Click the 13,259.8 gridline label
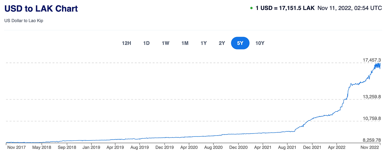Viewport: 387px width, 157px height. 372,97
